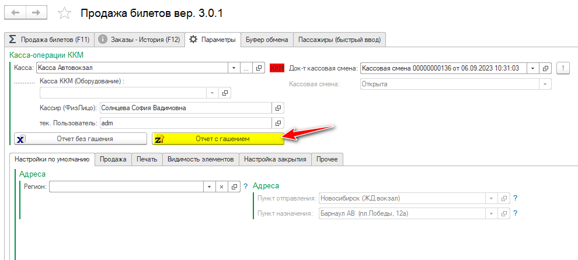Viewport: 578px width, 260px height.
Task: Click Отчет с гашением button
Action: click(218, 139)
